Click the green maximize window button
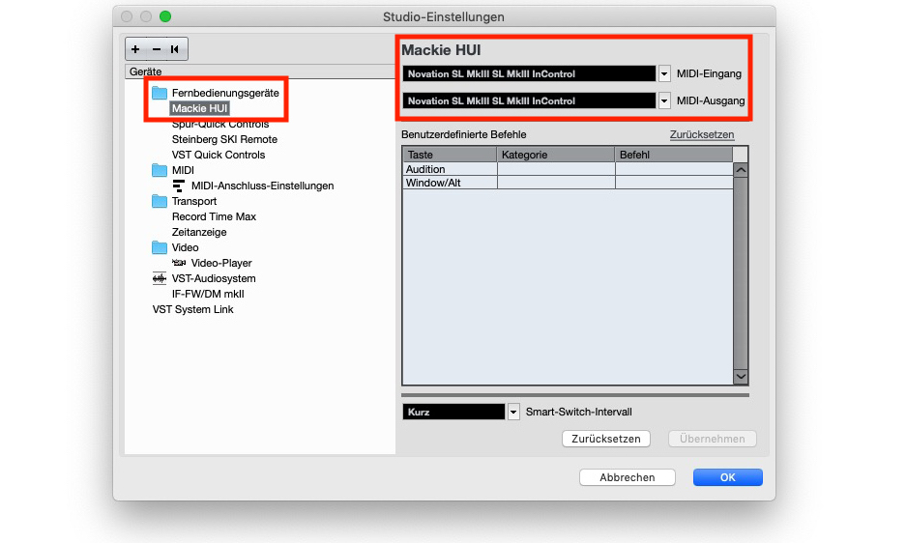The image size is (906, 543). pos(165,16)
